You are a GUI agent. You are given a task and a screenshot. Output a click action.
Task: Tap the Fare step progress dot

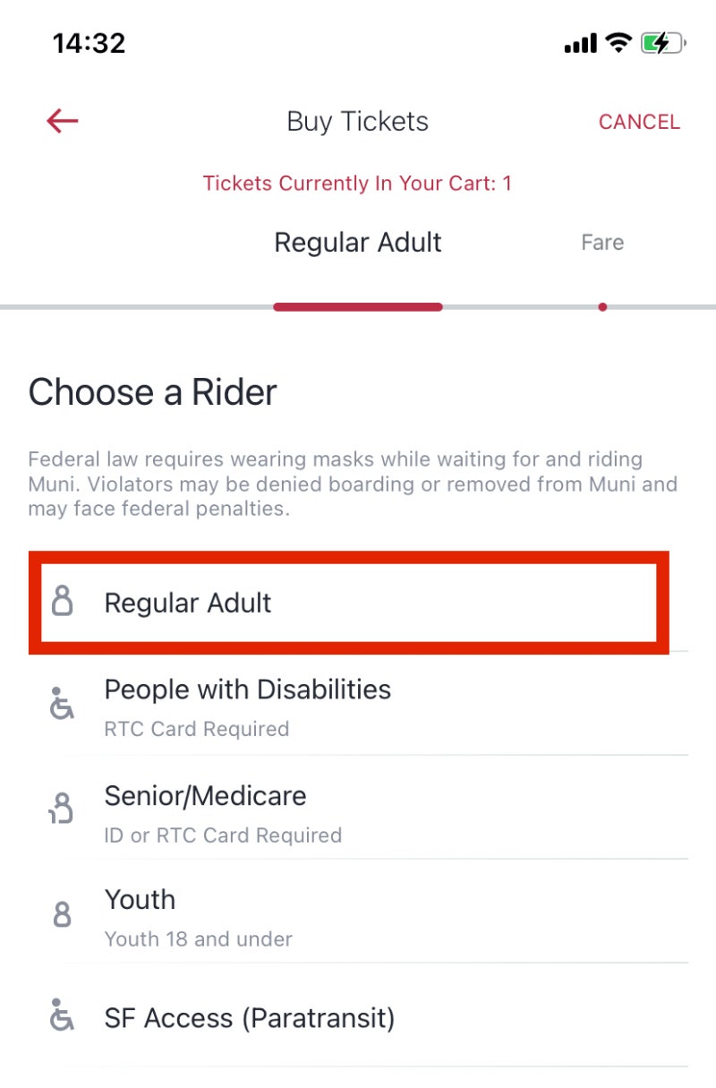coord(602,307)
